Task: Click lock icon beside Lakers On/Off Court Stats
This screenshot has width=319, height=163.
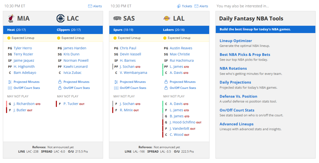Action: tap(166, 88)
